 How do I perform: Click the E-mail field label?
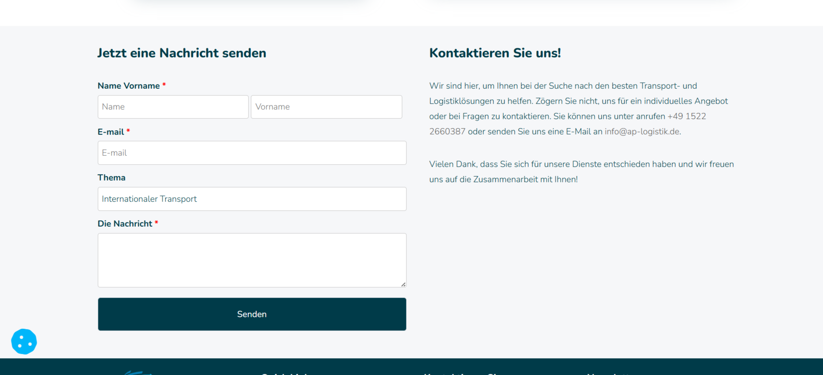pyautogui.click(x=110, y=132)
